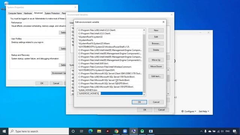Open Android Studio from taskbar
Image resolution: width=240 pixels, height=135 pixels.
(x=142, y=131)
